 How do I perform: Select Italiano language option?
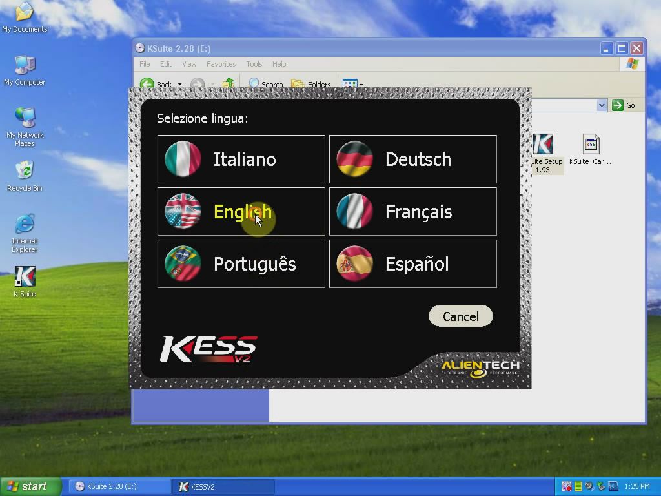click(241, 159)
